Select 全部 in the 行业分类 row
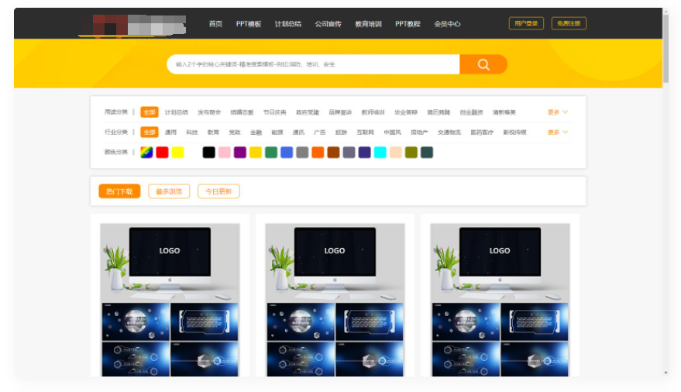 (149, 132)
